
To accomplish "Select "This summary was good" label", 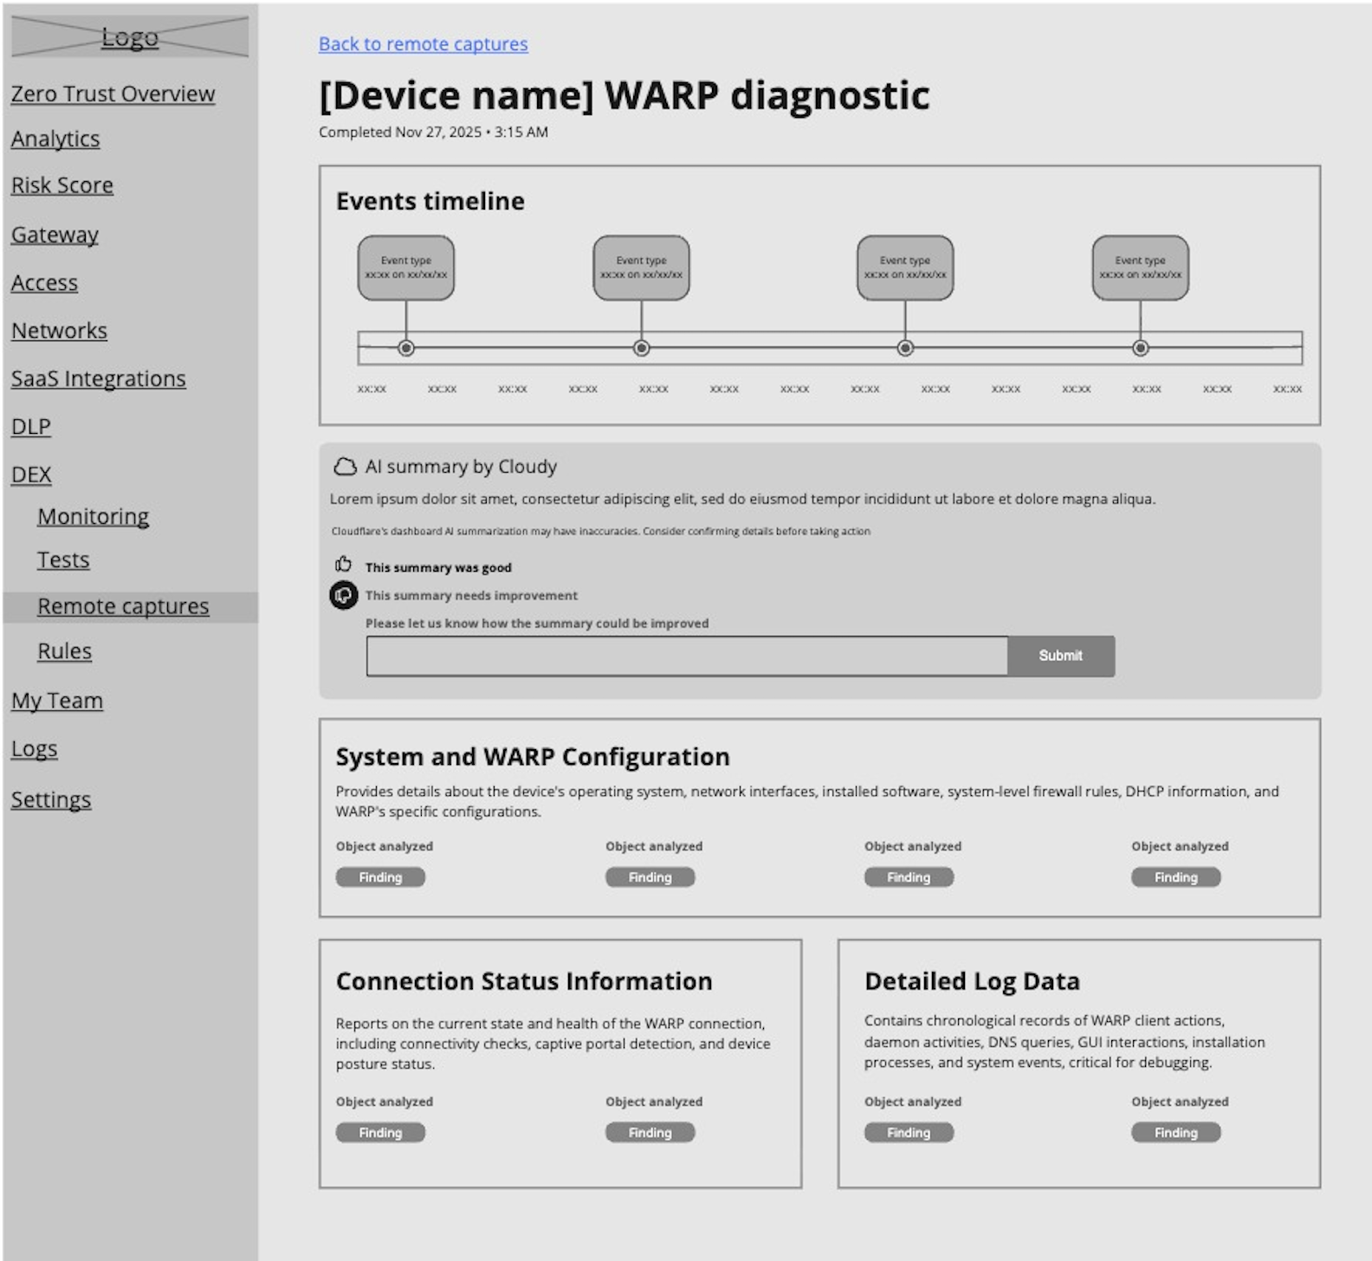I will pos(438,567).
